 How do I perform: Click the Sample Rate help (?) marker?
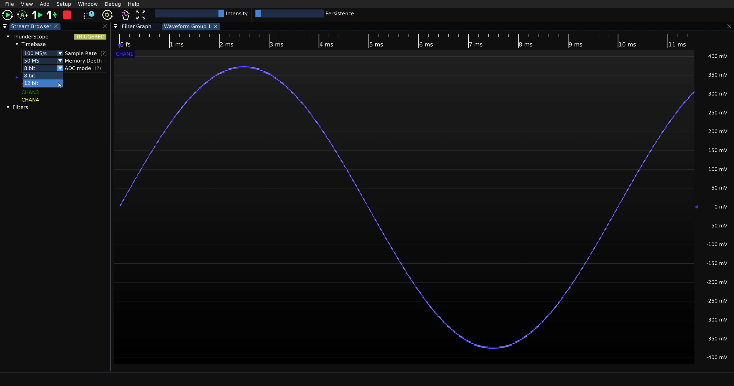point(103,53)
